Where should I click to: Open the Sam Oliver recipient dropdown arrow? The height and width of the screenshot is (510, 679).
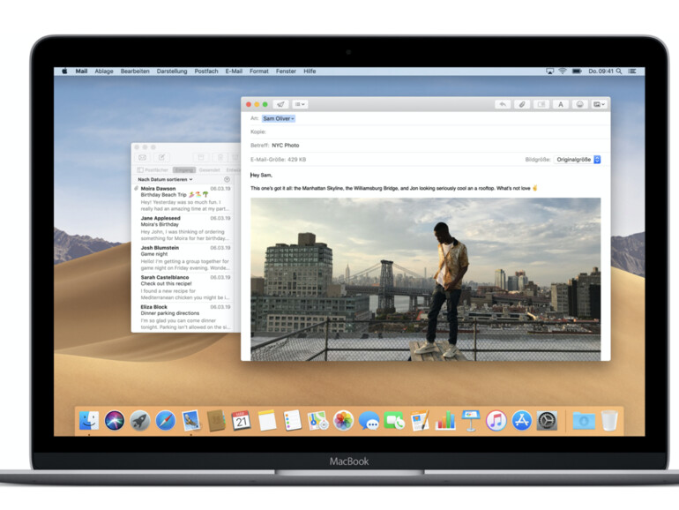(293, 119)
